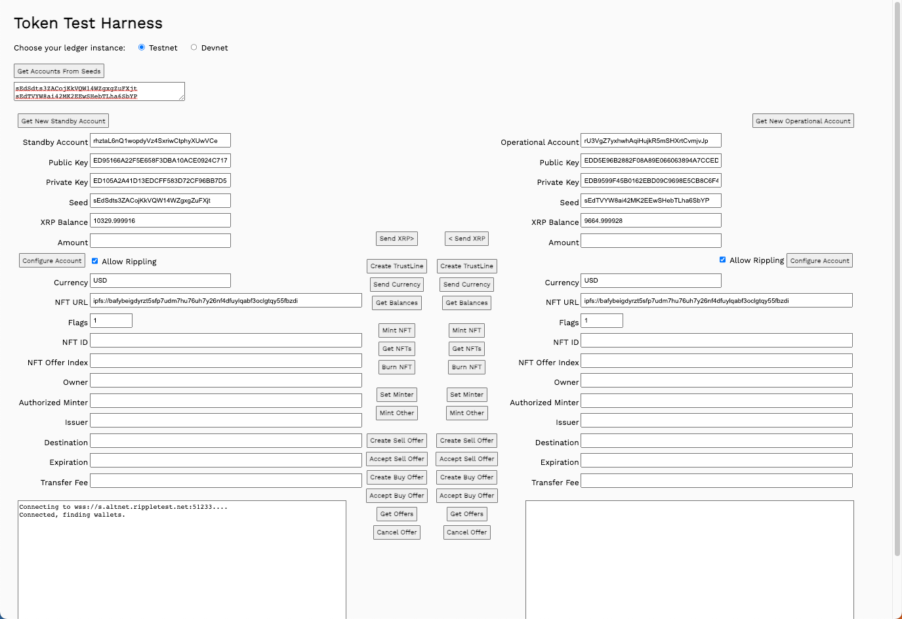Toggle standby account Allow Rippling checkbox

(95, 261)
